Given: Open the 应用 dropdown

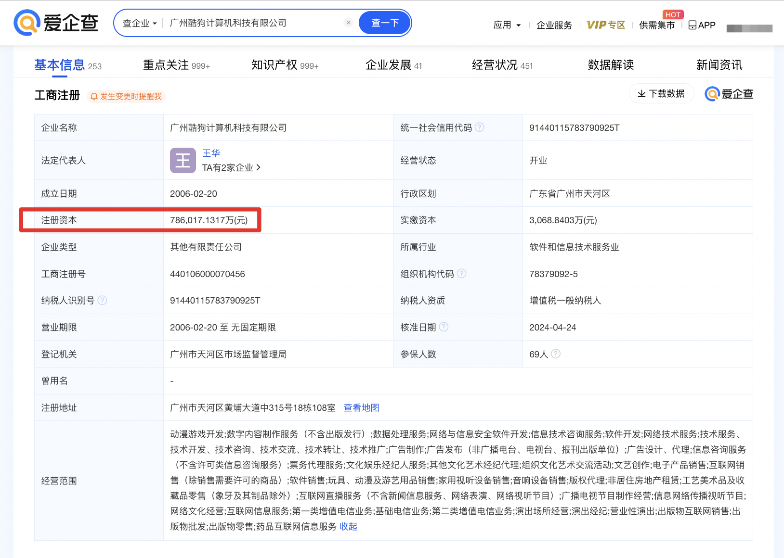Looking at the screenshot, I should 507,25.
